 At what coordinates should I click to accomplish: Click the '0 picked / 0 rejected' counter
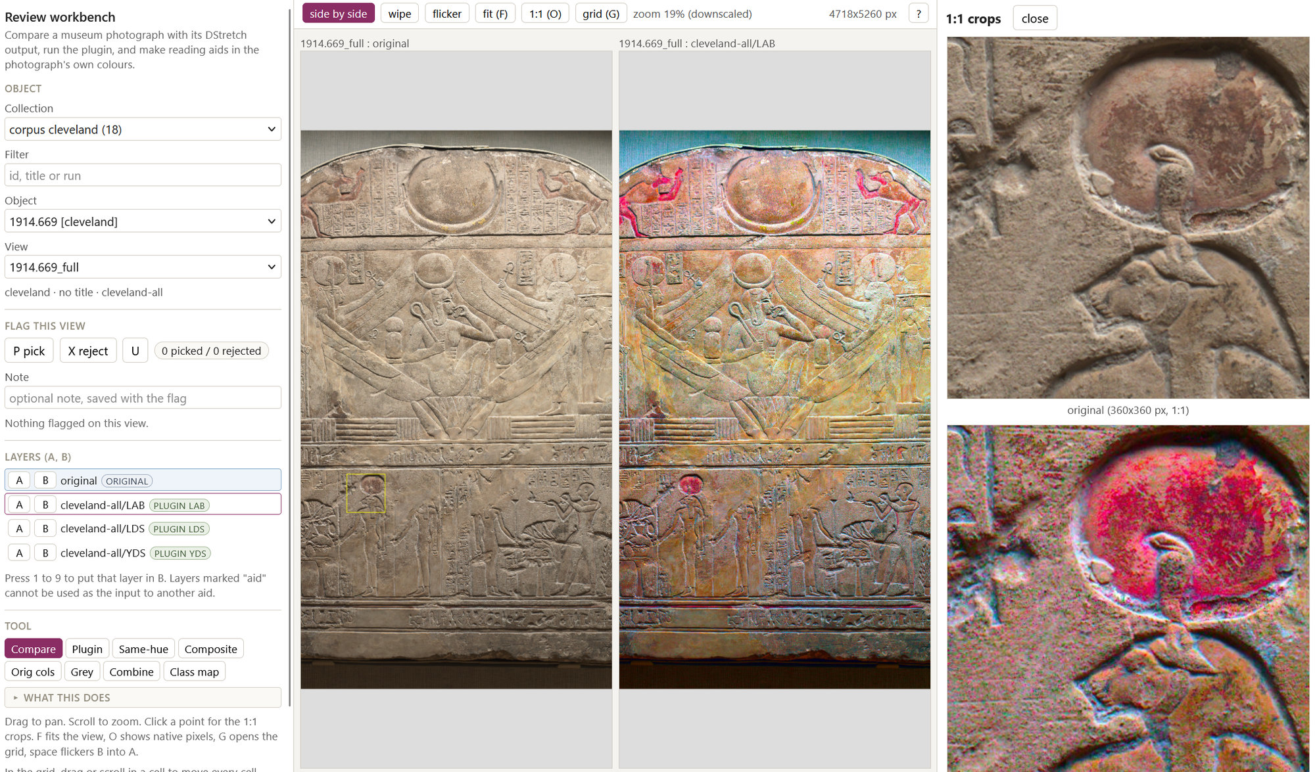pyautogui.click(x=212, y=351)
